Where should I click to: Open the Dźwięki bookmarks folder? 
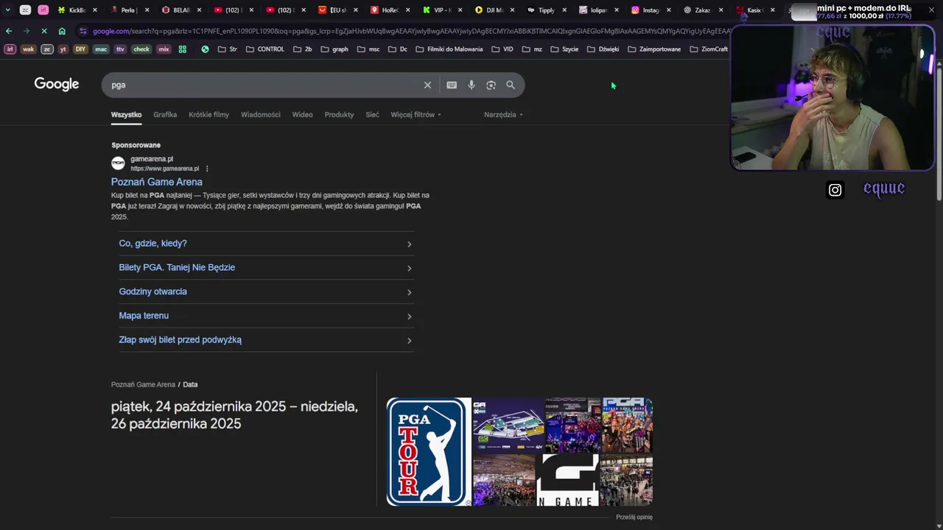[x=603, y=49]
